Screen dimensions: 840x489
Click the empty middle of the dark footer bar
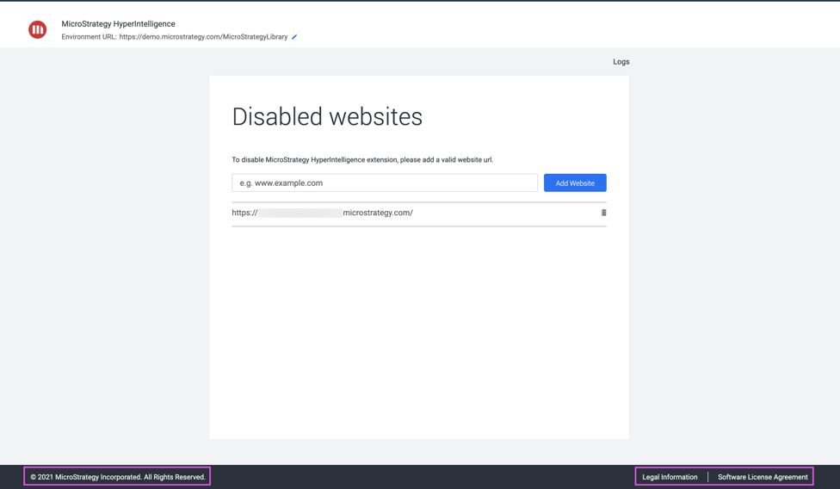pyautogui.click(x=422, y=477)
